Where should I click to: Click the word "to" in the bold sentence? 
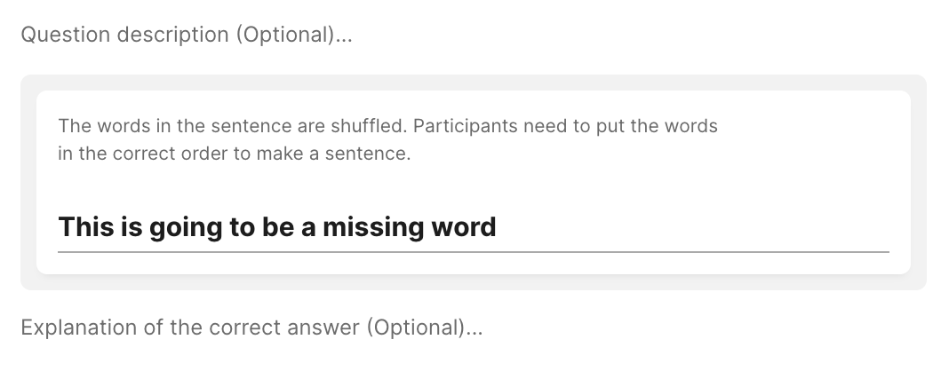click(x=243, y=227)
